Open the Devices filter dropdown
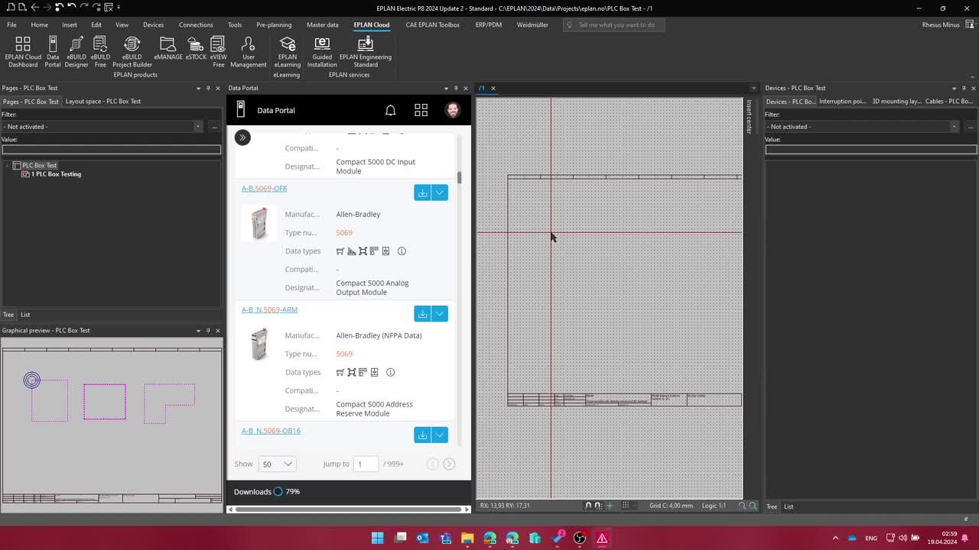This screenshot has height=550, width=979. [x=954, y=127]
